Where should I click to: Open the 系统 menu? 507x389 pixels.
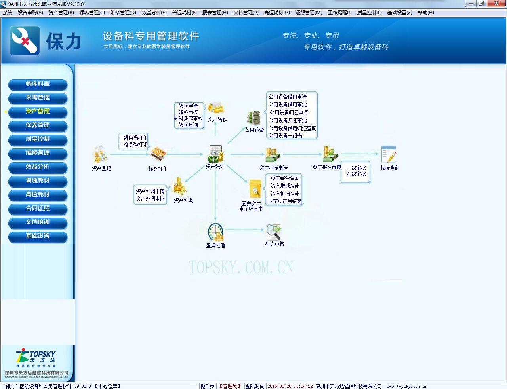coord(8,13)
